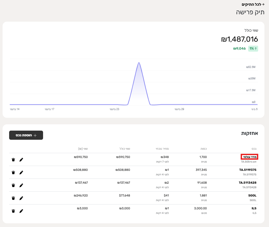Click the ₪1,487,016 total value figure

point(239,39)
